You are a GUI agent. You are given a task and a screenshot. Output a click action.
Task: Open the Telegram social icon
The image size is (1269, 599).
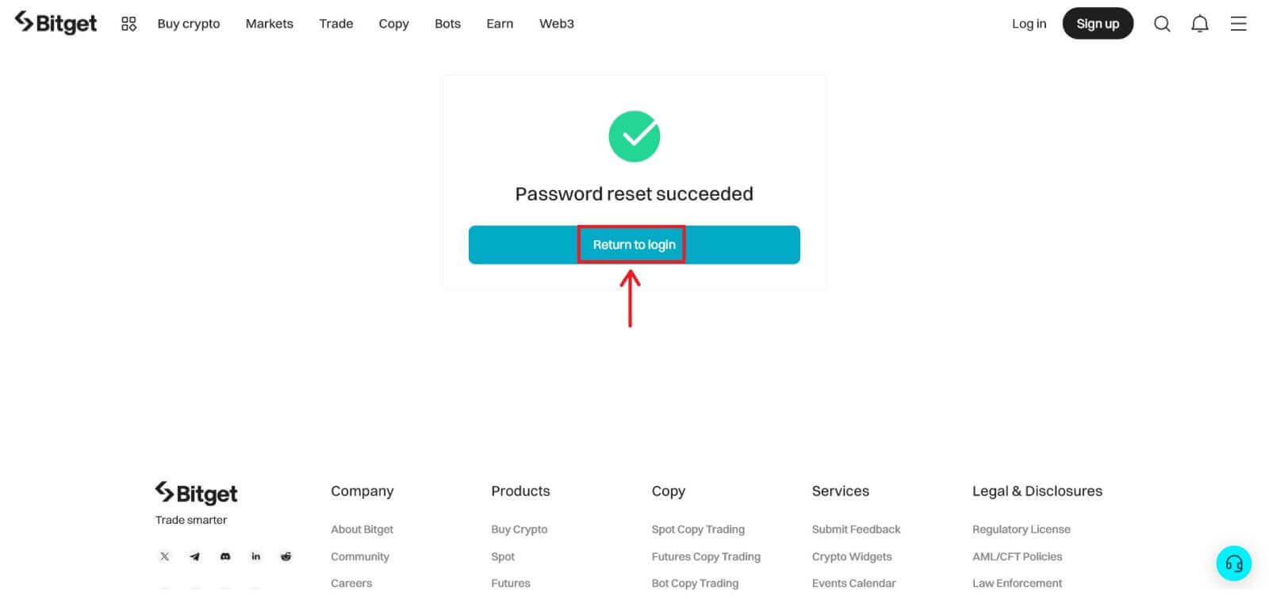pyautogui.click(x=195, y=556)
